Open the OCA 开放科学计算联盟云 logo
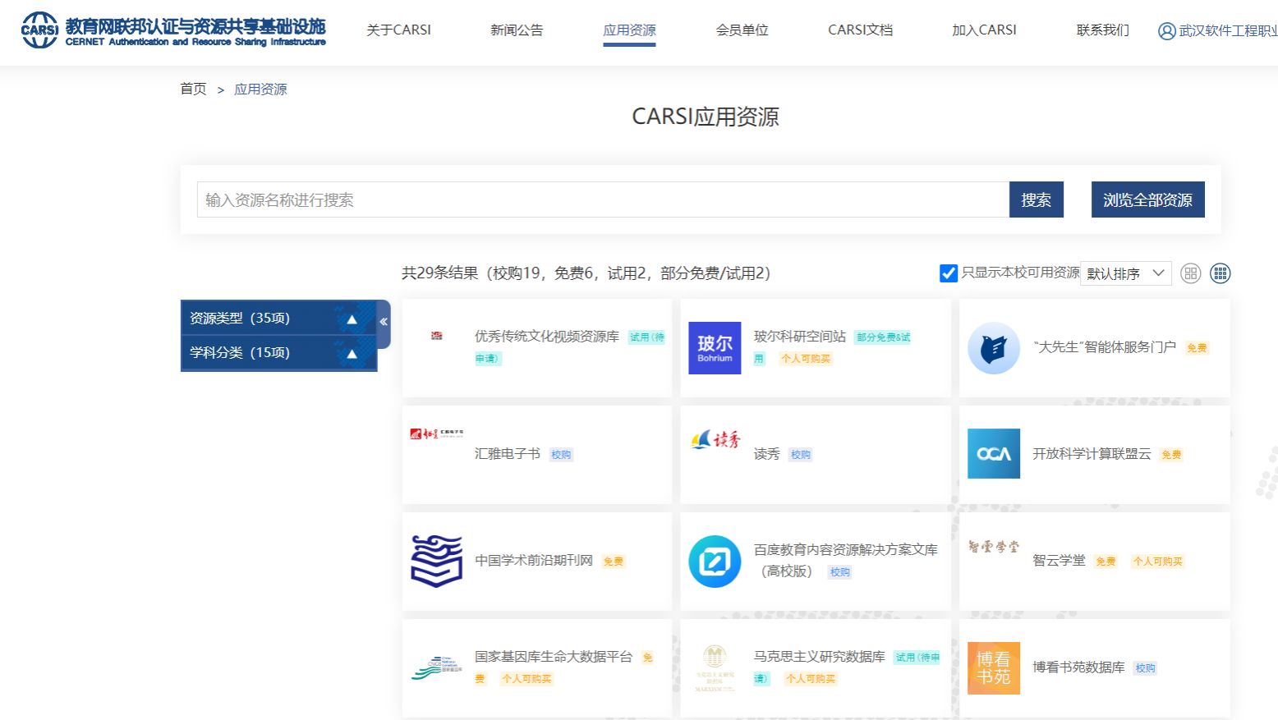The height and width of the screenshot is (720, 1278). tap(993, 454)
